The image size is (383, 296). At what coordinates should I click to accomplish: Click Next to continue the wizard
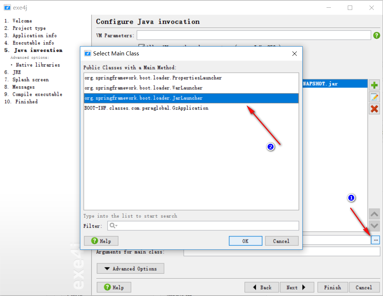(x=297, y=287)
